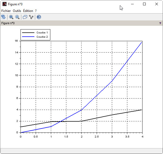Image resolution: width=163 pixels, height=154 pixels.
Task: Open the ? help menu
Action: pos(36,11)
